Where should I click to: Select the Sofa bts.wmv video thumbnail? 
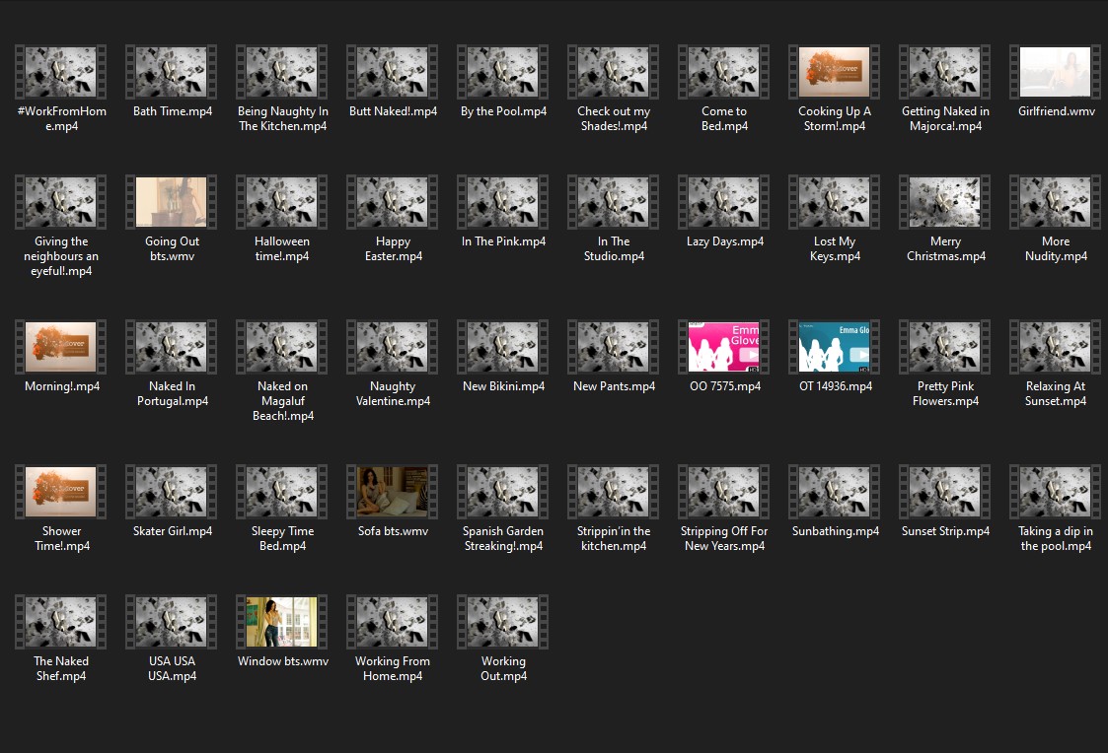point(392,492)
